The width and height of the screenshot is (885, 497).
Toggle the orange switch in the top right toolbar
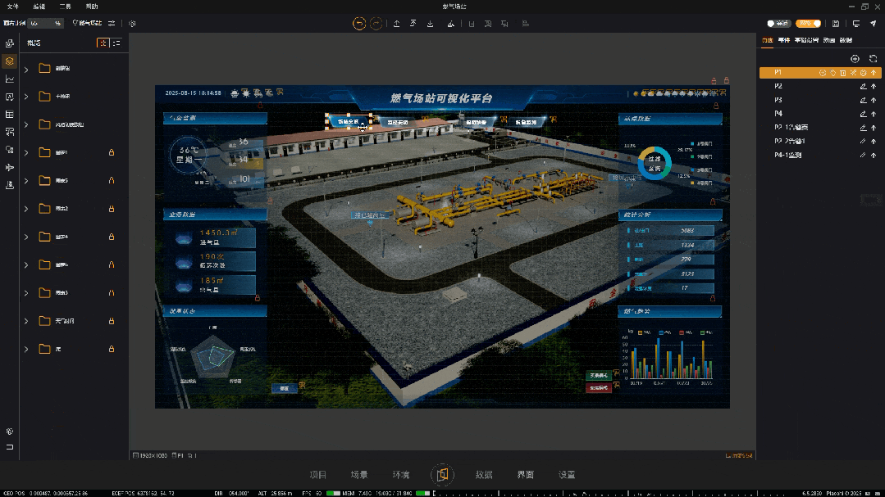808,23
